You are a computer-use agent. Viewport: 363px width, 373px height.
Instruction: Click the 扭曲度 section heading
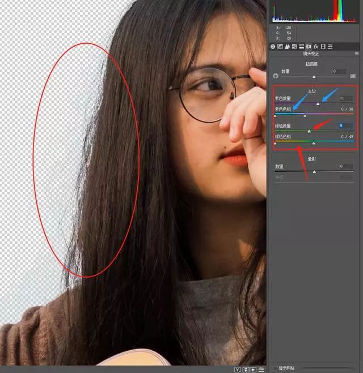pyautogui.click(x=311, y=64)
